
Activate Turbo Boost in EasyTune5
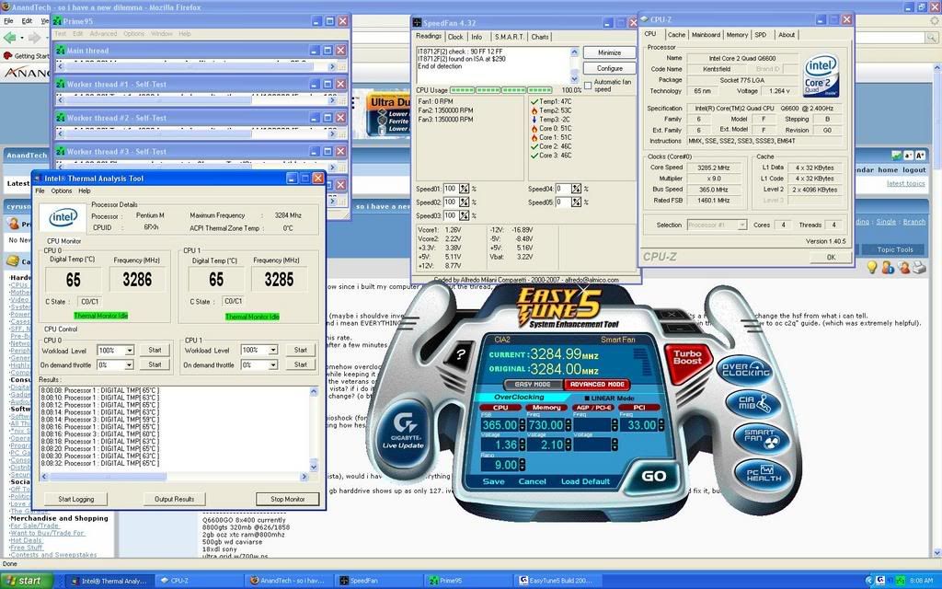(x=686, y=361)
